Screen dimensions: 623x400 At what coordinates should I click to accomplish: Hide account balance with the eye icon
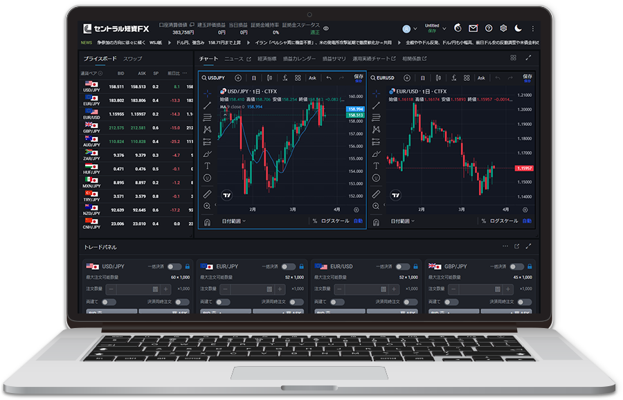tap(326, 28)
